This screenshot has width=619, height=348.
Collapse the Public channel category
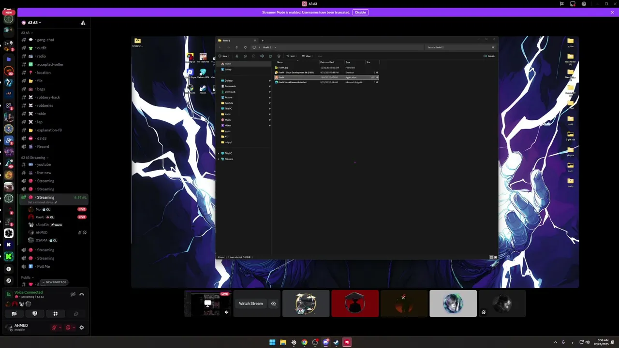click(x=28, y=277)
